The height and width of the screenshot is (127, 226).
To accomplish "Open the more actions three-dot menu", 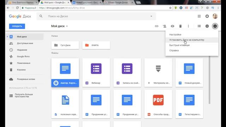I will 188,26.
